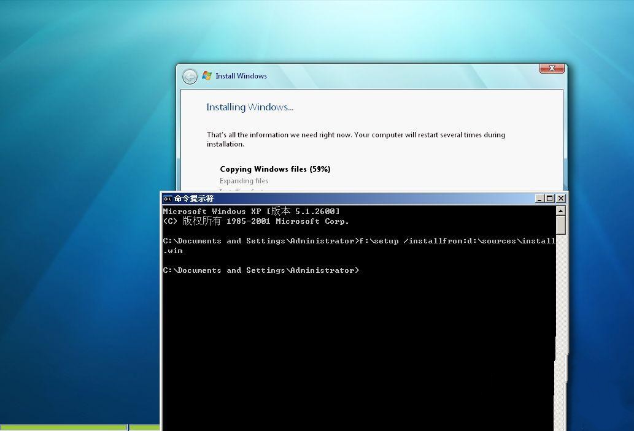Click the restart information paragraph
The width and height of the screenshot is (634, 431).
coord(355,139)
